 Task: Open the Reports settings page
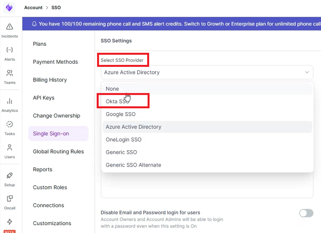[x=43, y=169]
